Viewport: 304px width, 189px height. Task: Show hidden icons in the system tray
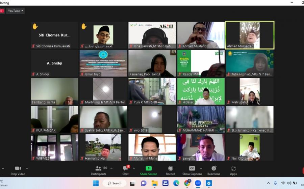(x=269, y=183)
